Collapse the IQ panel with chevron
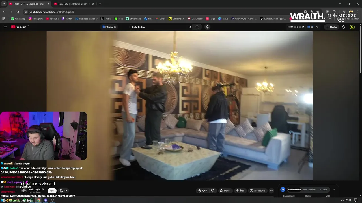 tap(334, 189)
